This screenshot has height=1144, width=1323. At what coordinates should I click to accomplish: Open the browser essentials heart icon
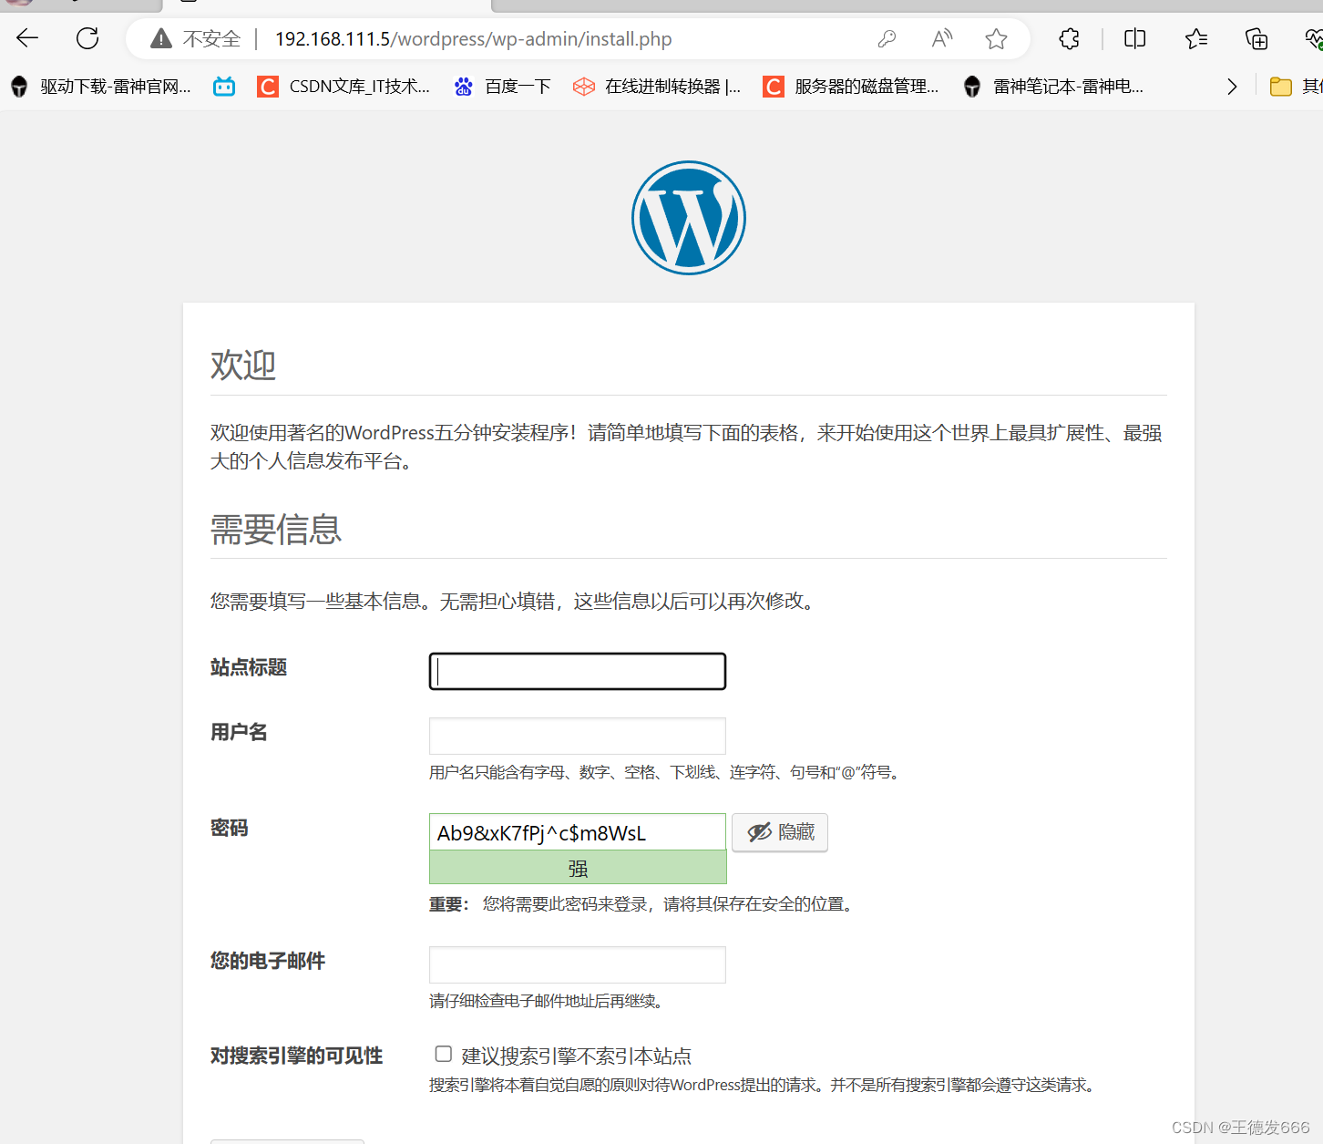pos(1314,38)
